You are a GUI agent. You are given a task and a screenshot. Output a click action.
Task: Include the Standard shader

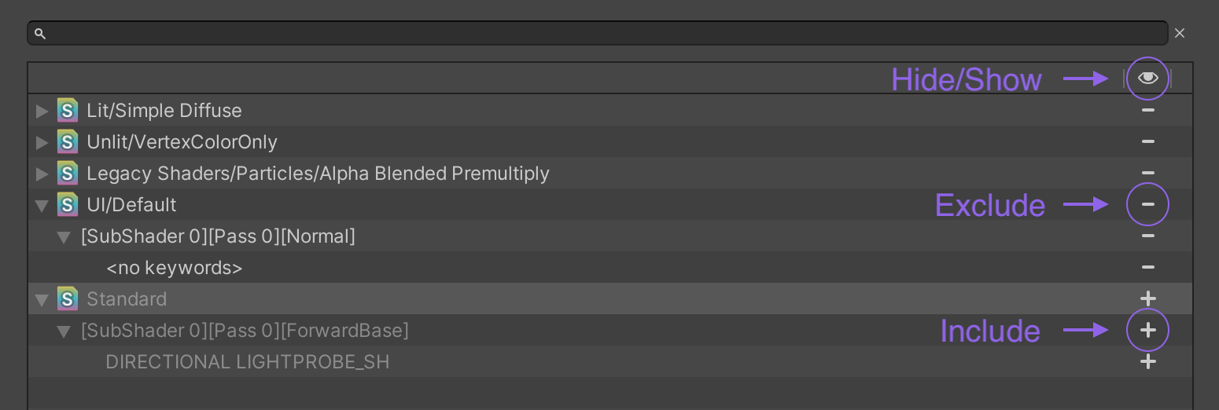1147,298
